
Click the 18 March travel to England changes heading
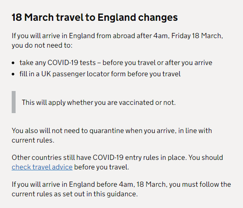point(95,17)
